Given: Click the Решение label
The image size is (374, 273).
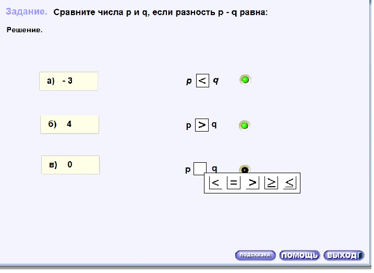Looking at the screenshot, I should (25, 30).
